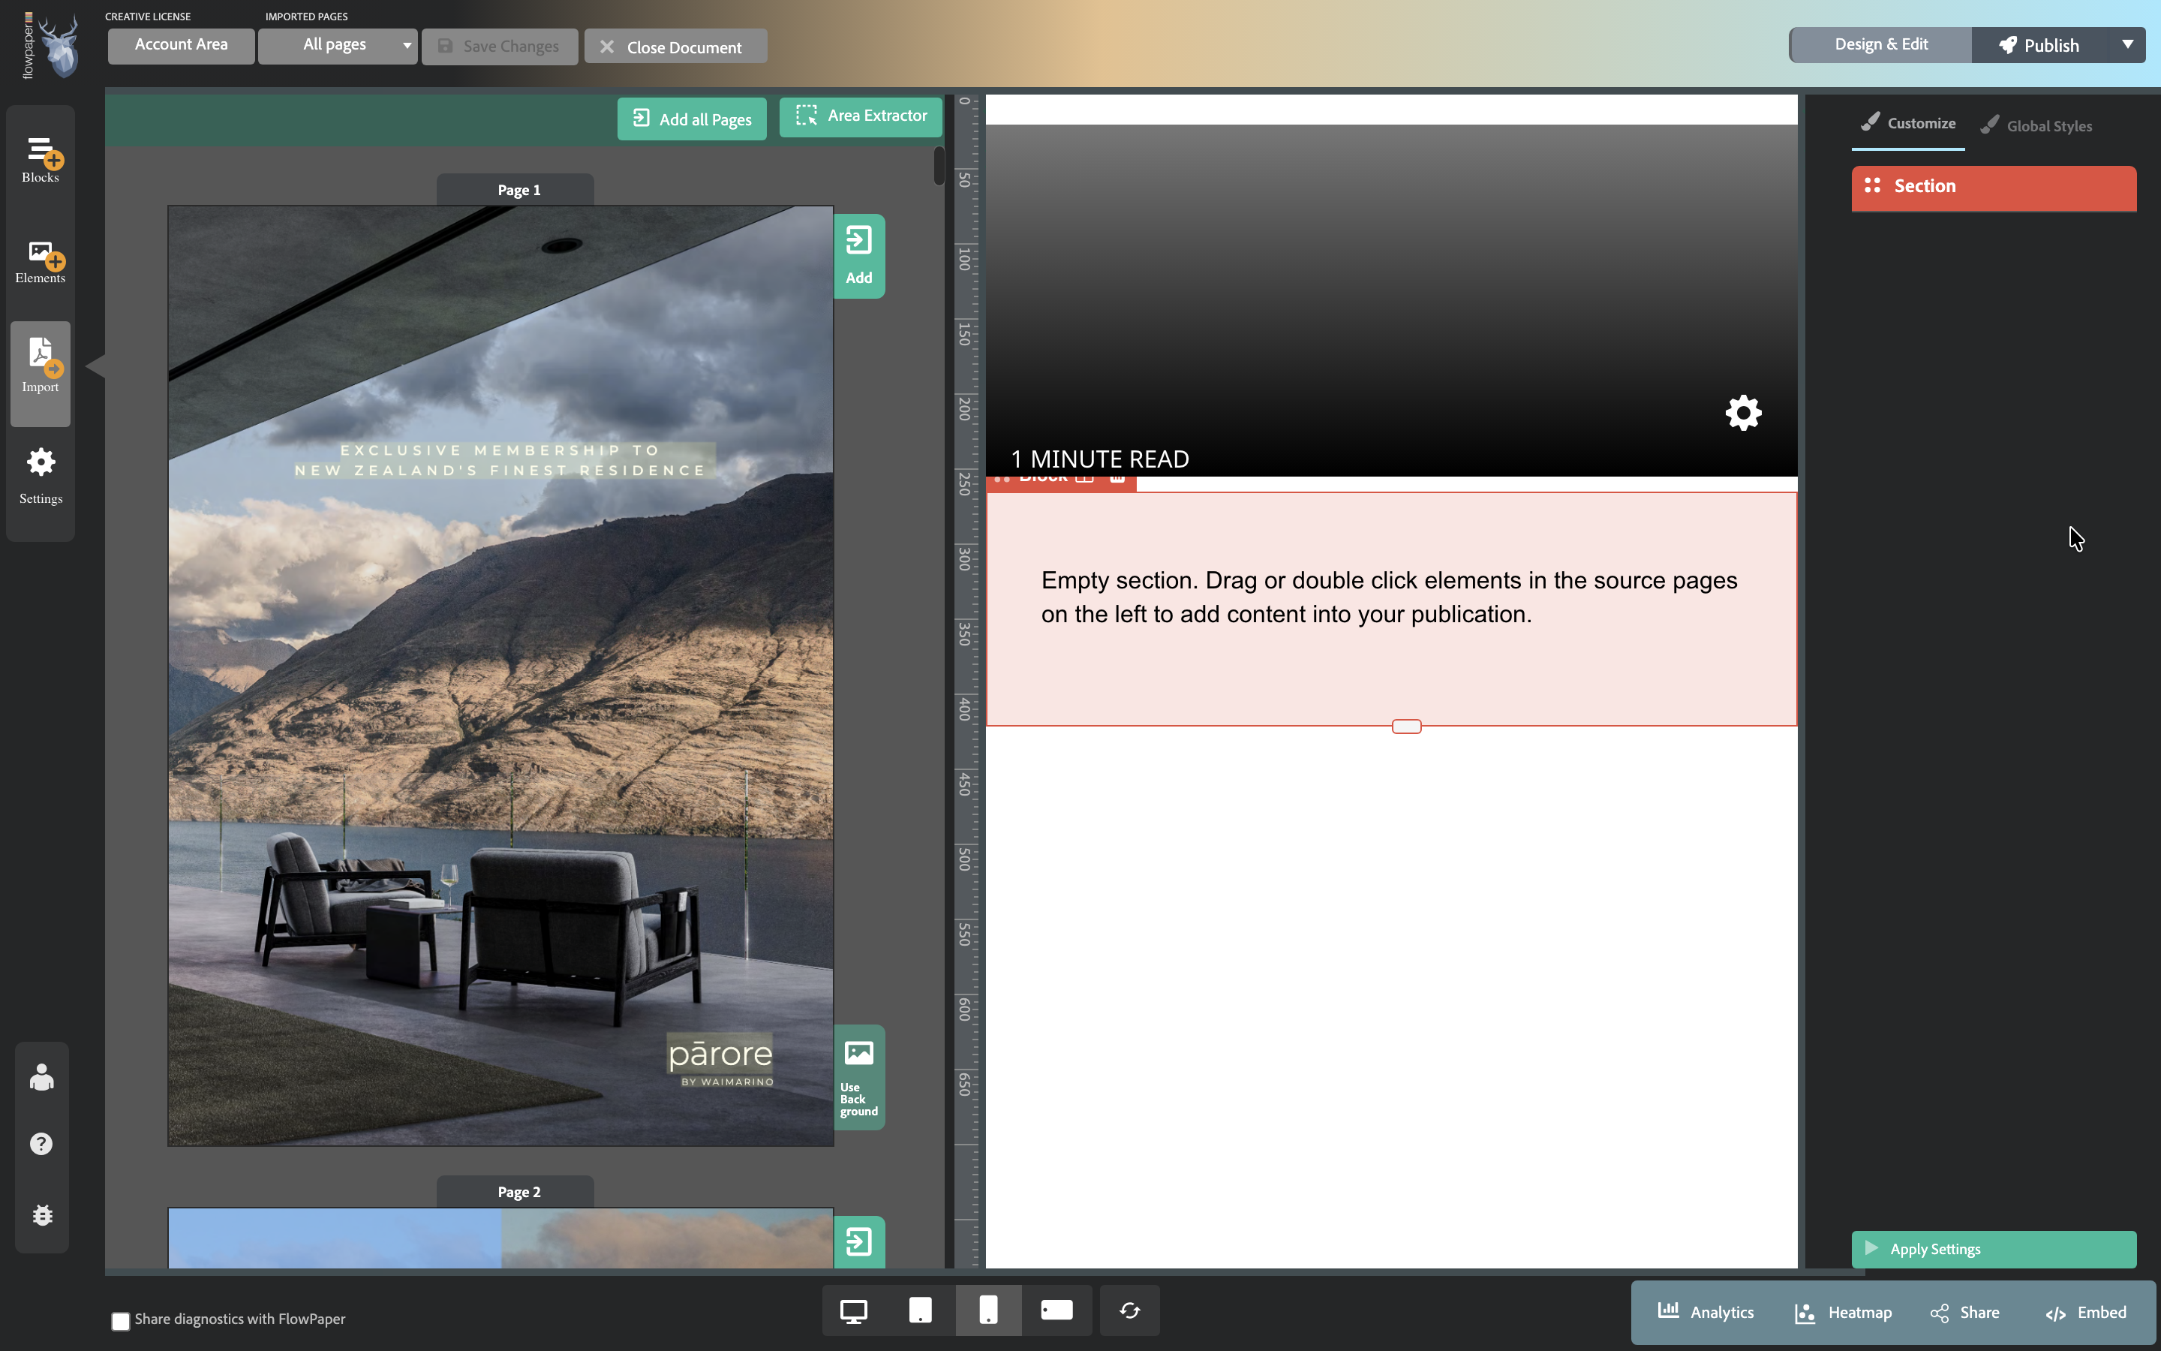Image resolution: width=2161 pixels, height=1351 pixels.
Task: Click the cover section gear icon
Action: 1743,413
